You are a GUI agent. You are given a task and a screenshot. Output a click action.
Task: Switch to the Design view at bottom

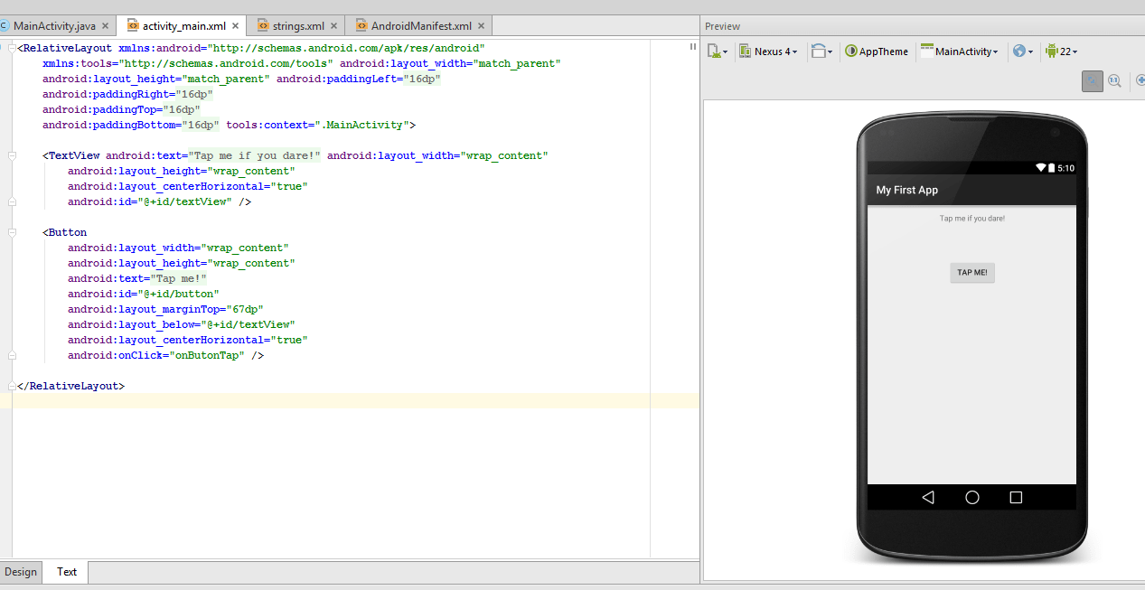20,571
